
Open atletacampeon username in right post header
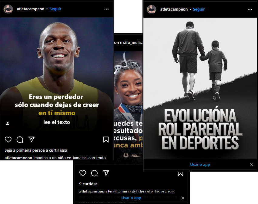tap(174, 9)
